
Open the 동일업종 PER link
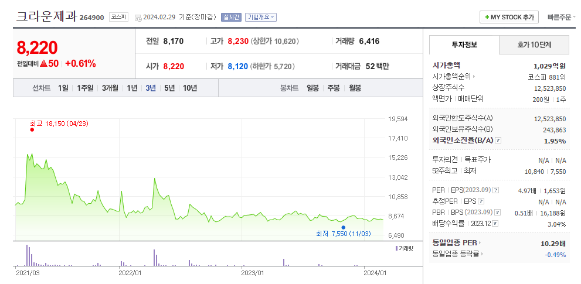(x=454, y=243)
